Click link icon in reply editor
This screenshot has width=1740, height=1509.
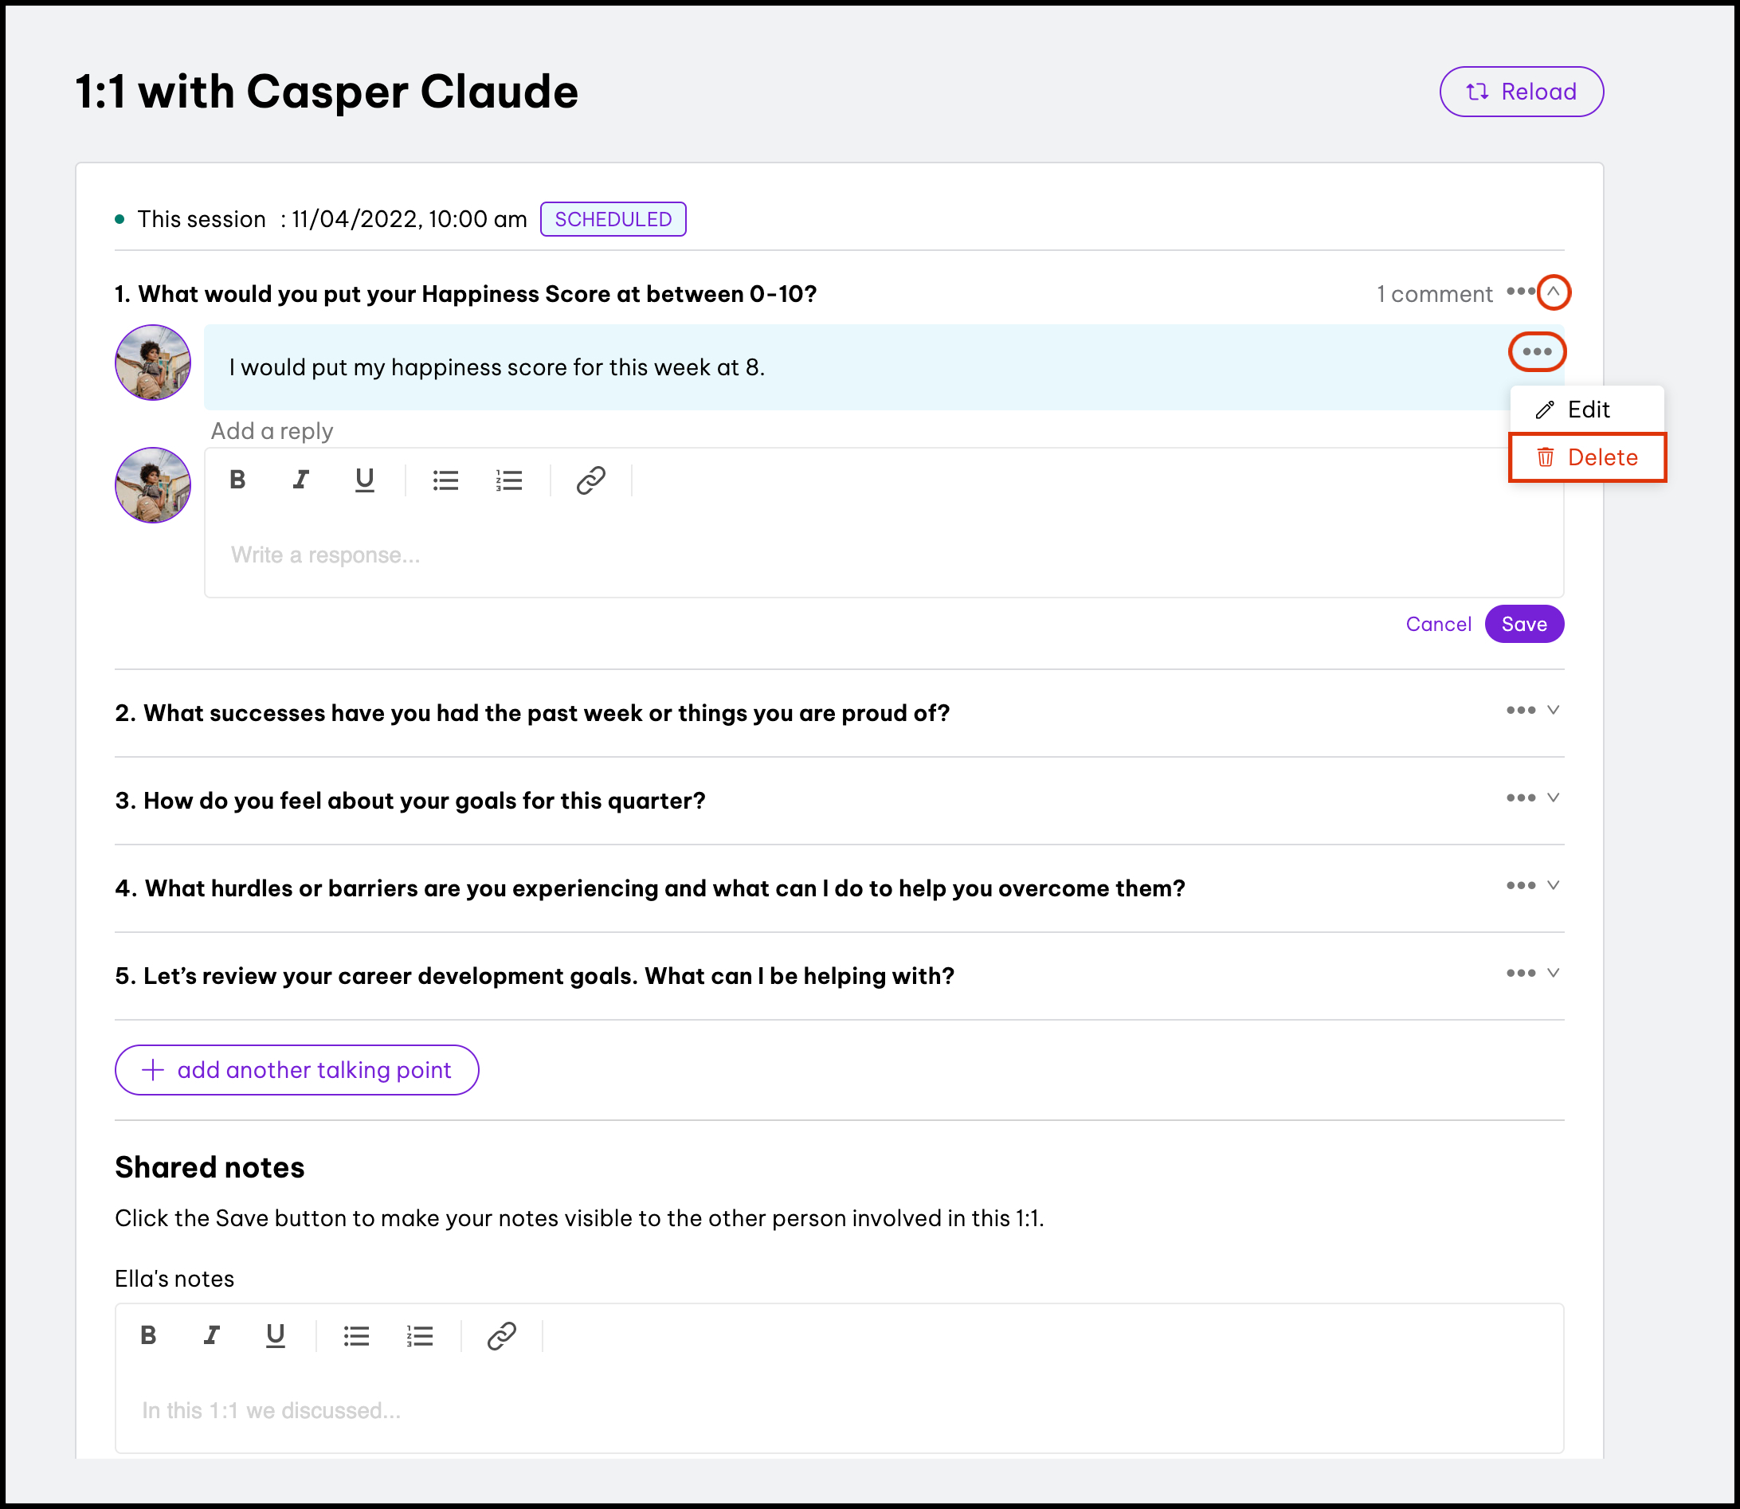pos(590,480)
